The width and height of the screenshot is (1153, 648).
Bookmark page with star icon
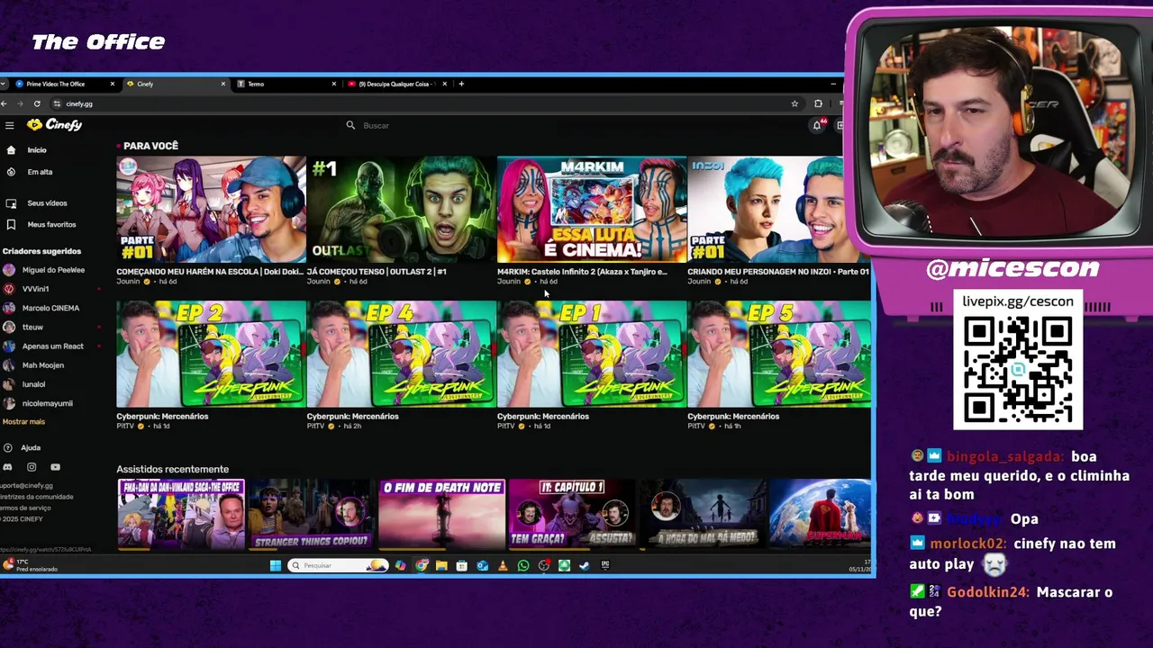[x=794, y=103]
